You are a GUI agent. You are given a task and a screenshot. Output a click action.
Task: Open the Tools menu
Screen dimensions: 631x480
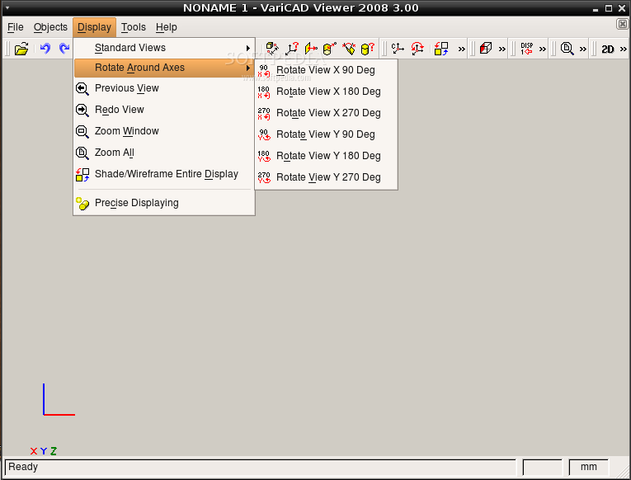coord(133,27)
